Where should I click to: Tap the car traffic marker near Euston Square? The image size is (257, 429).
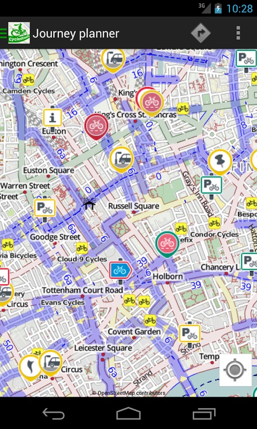pos(122,159)
